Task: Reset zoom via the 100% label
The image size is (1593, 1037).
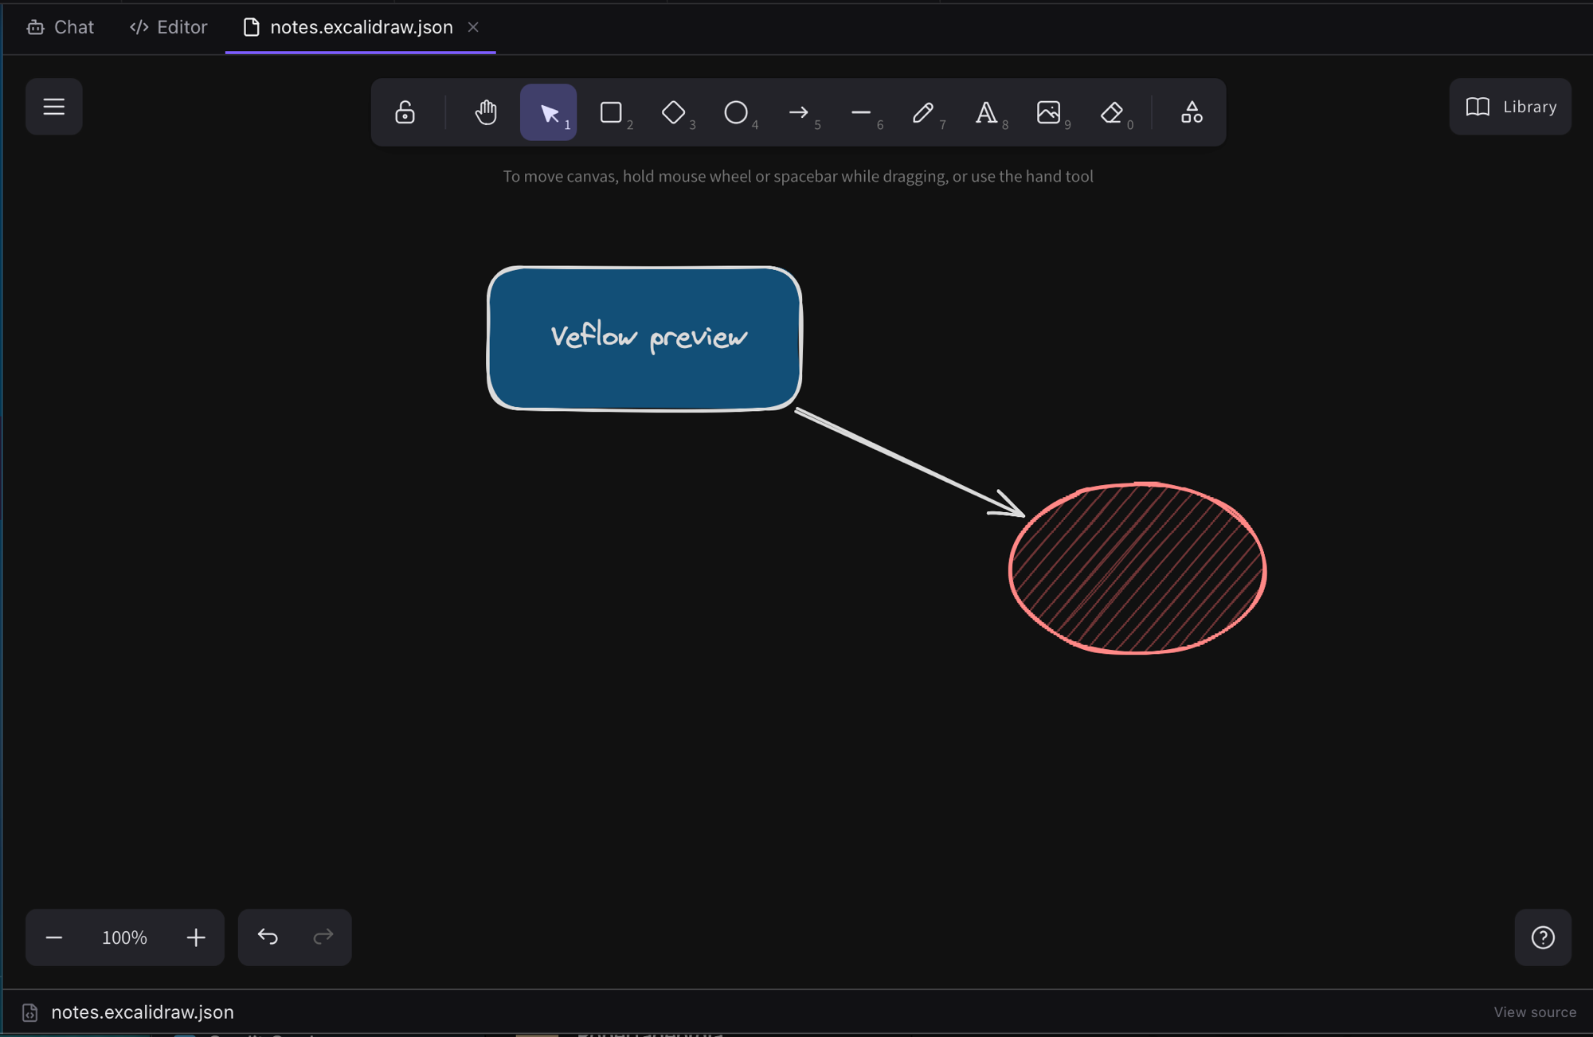Action: [x=124, y=937]
